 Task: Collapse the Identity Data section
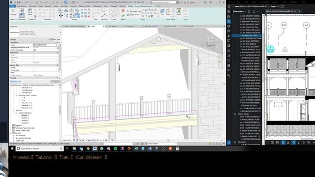pyautogui.click(x=58, y=65)
